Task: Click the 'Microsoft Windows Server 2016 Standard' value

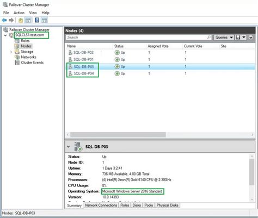Action: click(132, 191)
